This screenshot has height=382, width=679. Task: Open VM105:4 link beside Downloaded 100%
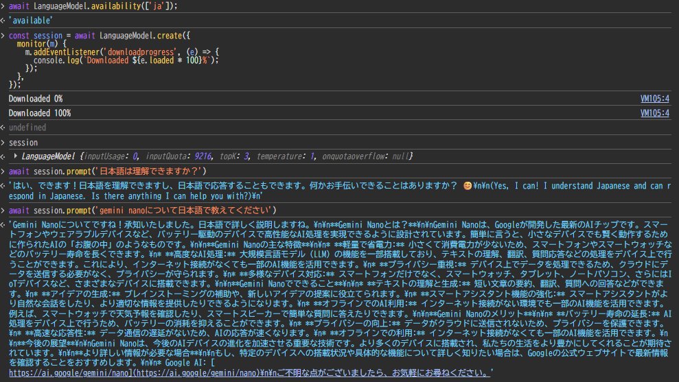tap(654, 113)
